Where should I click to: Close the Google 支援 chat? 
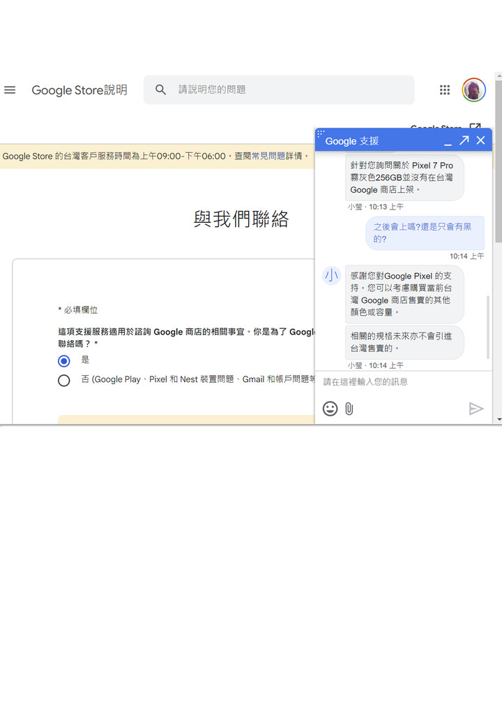(x=480, y=140)
